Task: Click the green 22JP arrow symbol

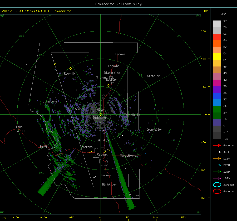Action: pyautogui.click(x=217, y=172)
